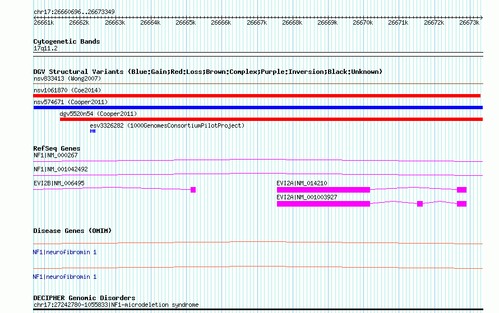This screenshot has height=313, width=499.
Task: Click the blue nsv574671 gain bar
Action: pyautogui.click(x=258, y=108)
